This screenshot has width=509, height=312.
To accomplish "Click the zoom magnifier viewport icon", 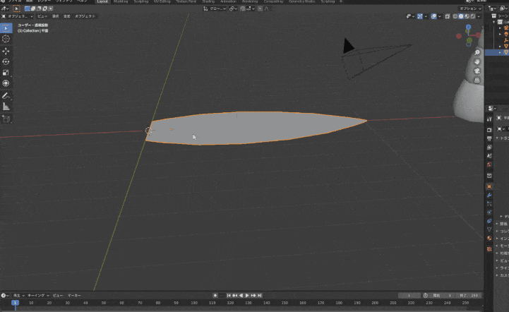I will point(477,52).
